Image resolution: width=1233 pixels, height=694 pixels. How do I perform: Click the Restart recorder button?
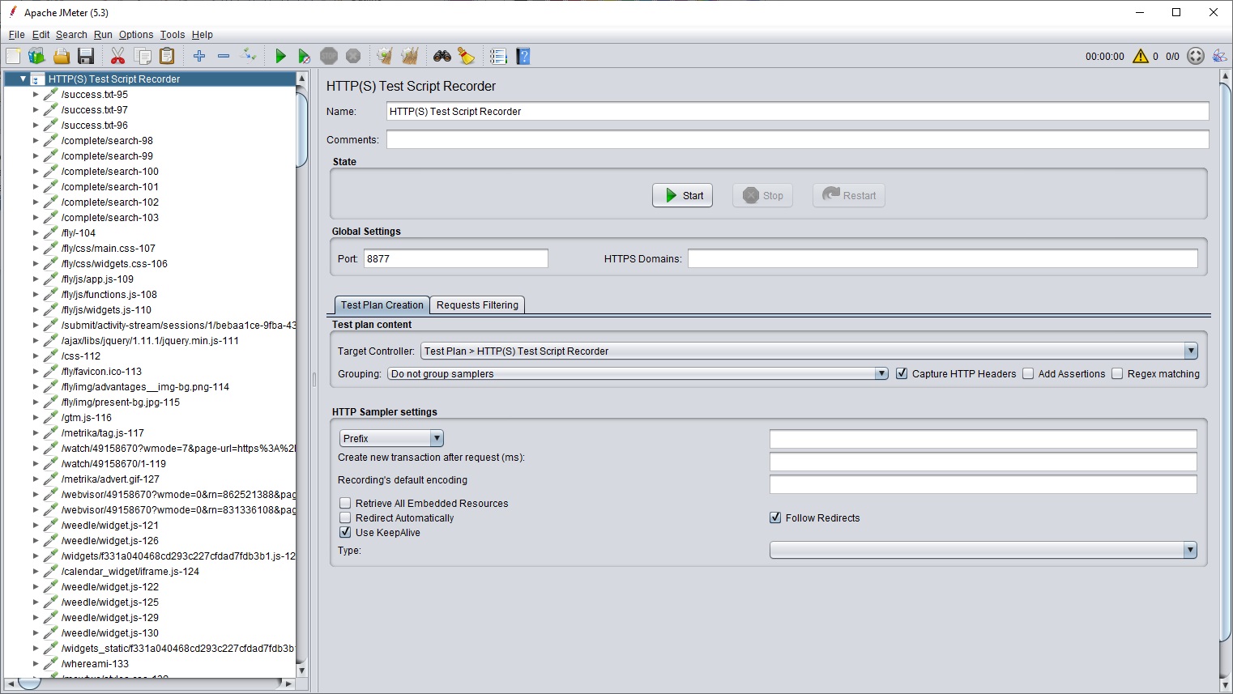click(849, 195)
